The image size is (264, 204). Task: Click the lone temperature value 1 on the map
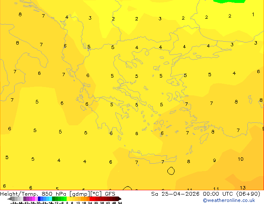[x=253, y=15]
